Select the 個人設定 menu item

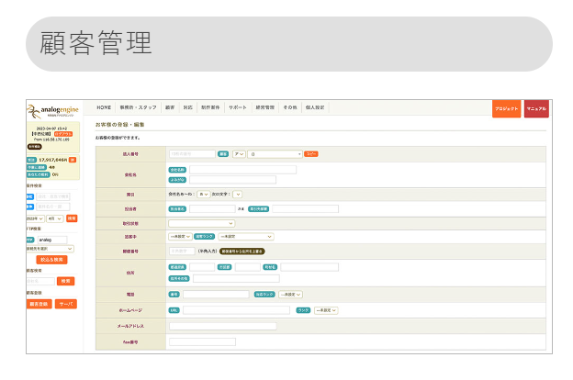click(x=315, y=108)
